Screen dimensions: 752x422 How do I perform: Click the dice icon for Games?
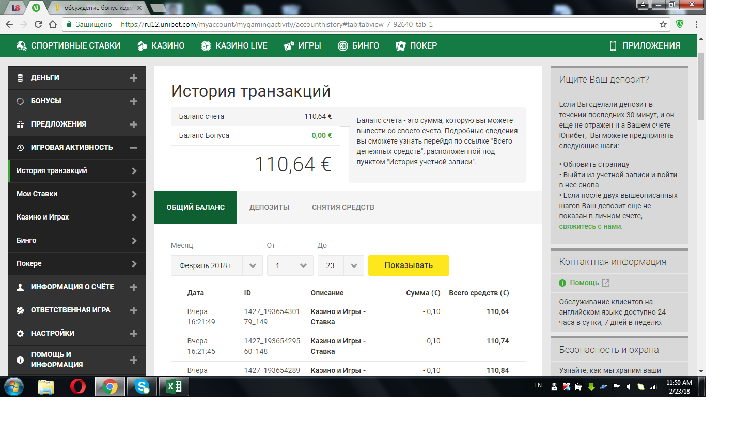[289, 46]
